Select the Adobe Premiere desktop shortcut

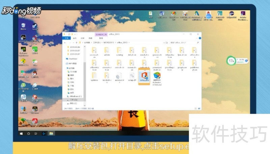coord(243,15)
